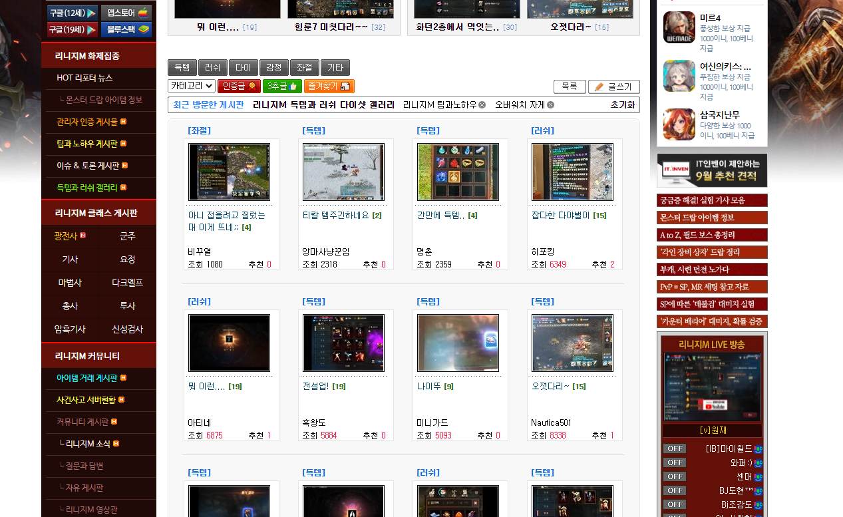Open post titled 전설업!
The image size is (843, 517).
(x=315, y=387)
